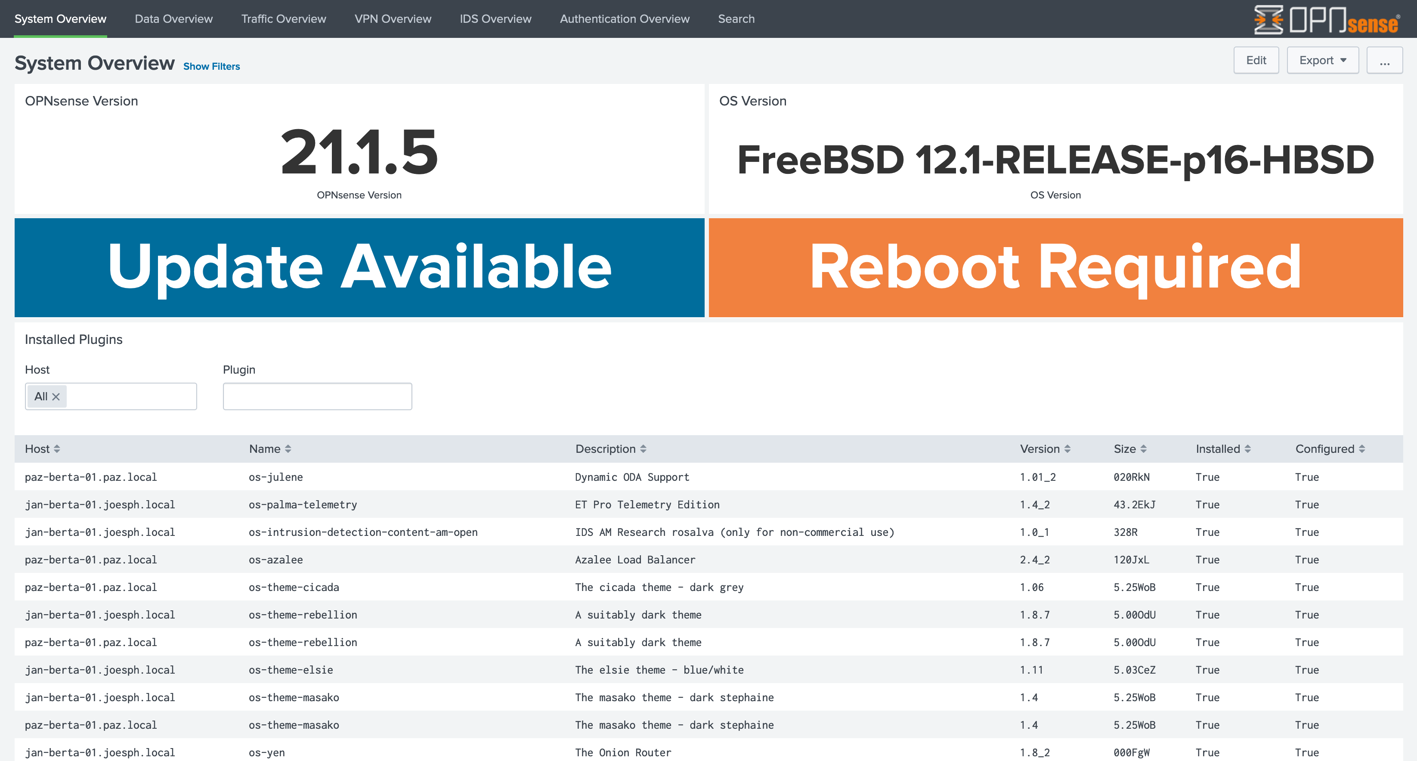Click version 1.06 cell
This screenshot has width=1417, height=761.
pos(1031,587)
